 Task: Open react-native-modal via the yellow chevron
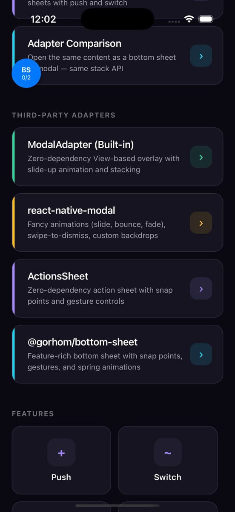[x=201, y=223]
